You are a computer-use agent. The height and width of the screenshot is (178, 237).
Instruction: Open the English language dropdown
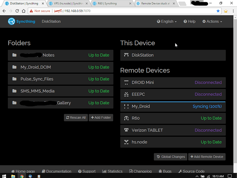[x=167, y=21]
